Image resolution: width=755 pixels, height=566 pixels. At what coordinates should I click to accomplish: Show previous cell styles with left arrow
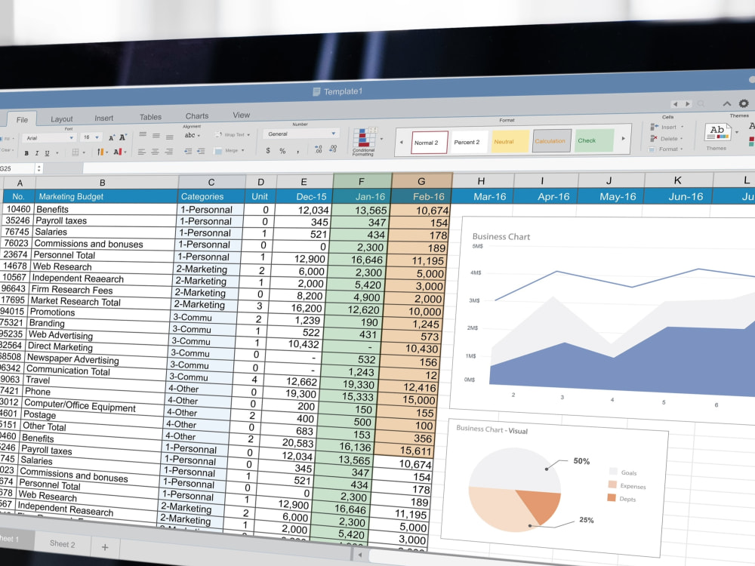[x=401, y=143]
